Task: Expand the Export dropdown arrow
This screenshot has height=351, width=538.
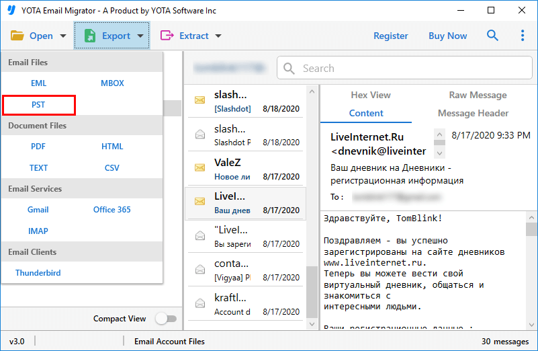Action: pyautogui.click(x=140, y=36)
